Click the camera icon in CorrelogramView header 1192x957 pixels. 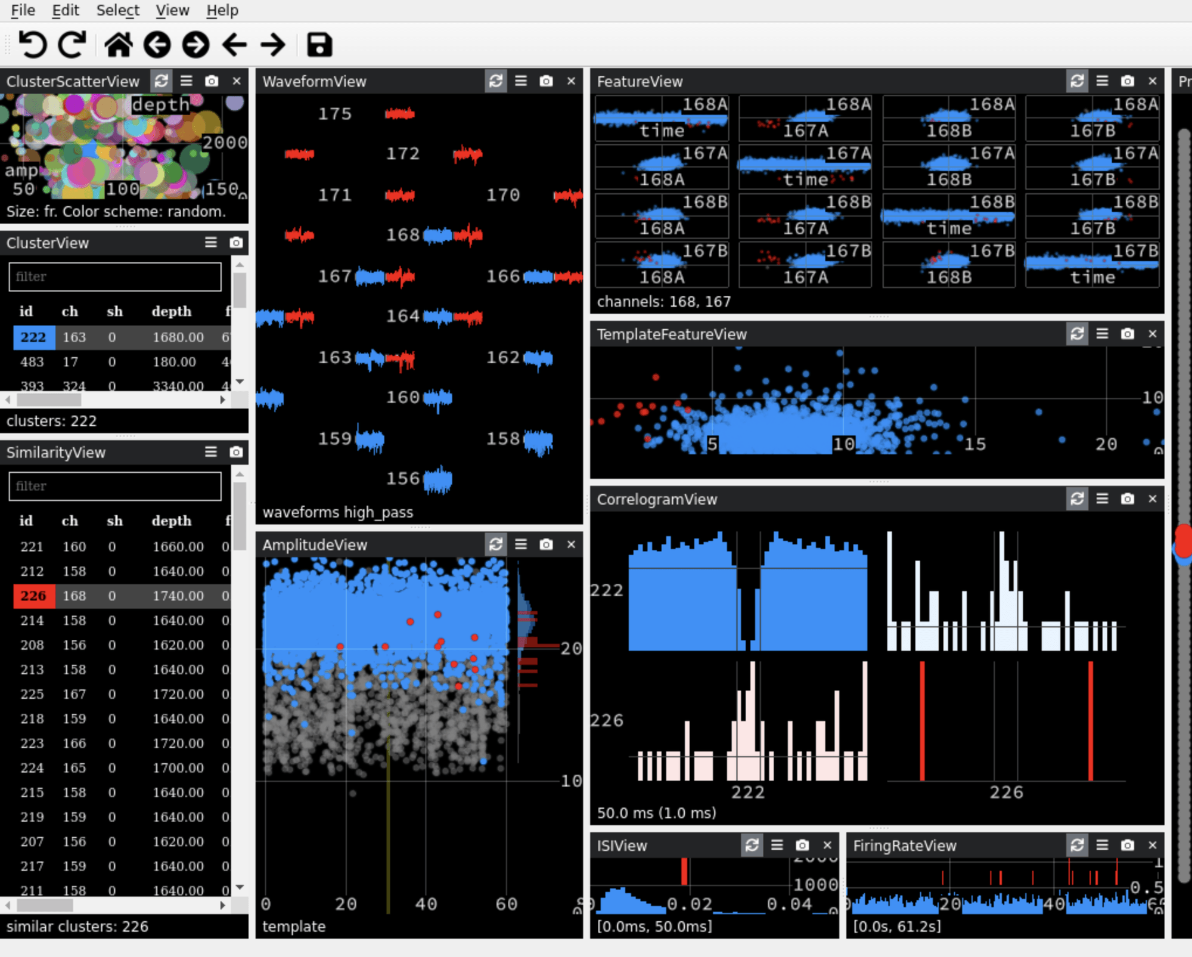click(1127, 499)
